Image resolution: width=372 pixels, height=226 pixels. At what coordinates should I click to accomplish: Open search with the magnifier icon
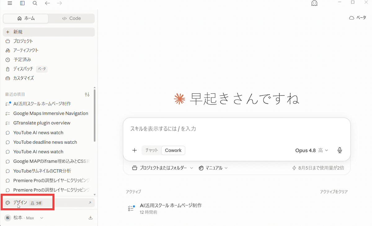(35, 3)
